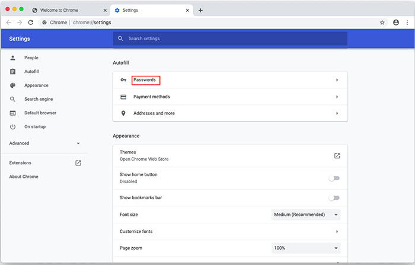The image size is (415, 265).
Task: Open the Passwords settings row
Action: point(230,80)
